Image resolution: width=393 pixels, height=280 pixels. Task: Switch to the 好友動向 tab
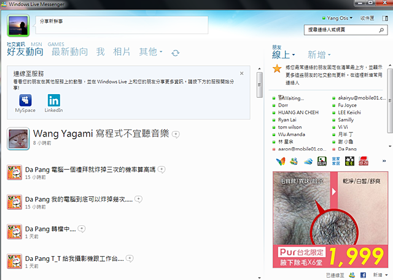pyautogui.click(x=25, y=52)
